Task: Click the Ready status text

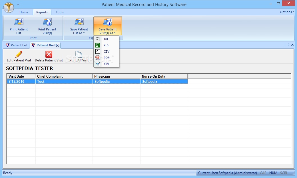Action: coord(8,173)
